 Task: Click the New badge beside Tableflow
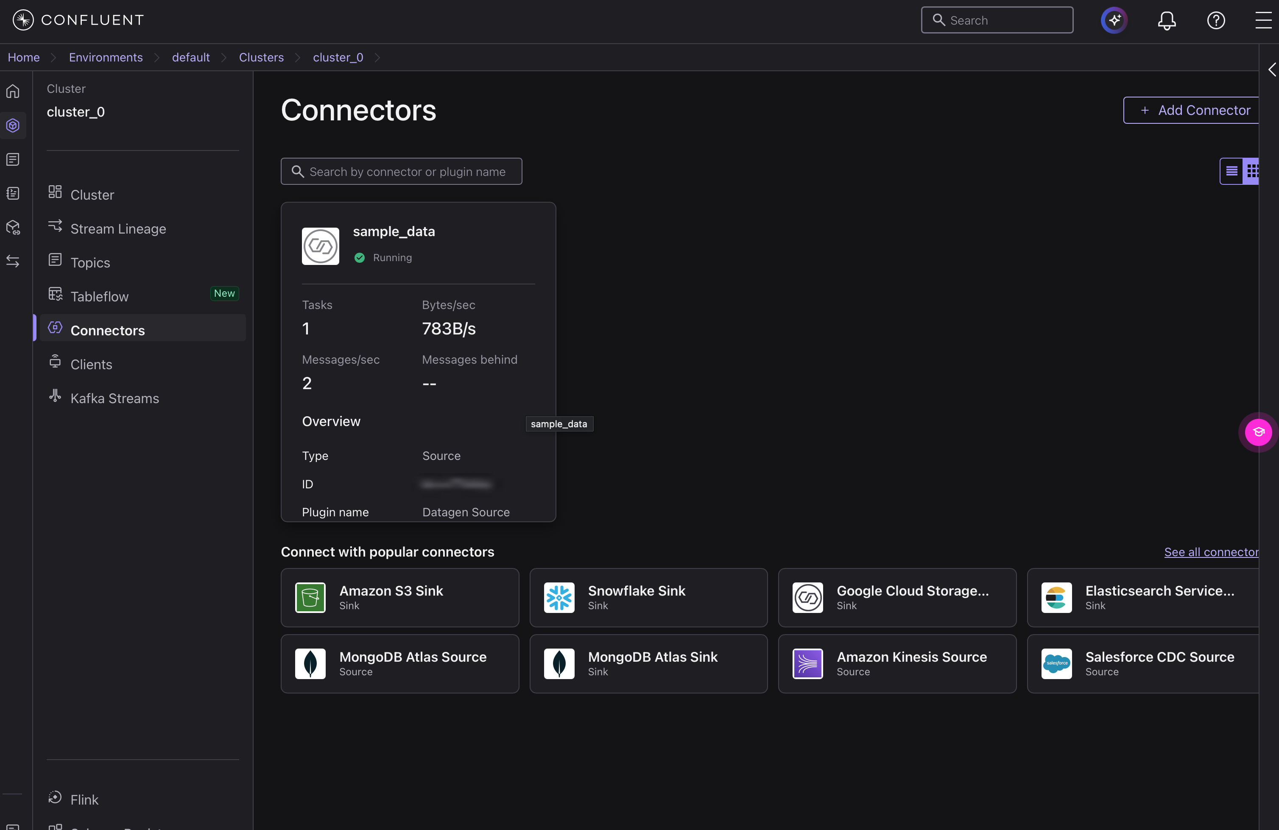(x=224, y=293)
